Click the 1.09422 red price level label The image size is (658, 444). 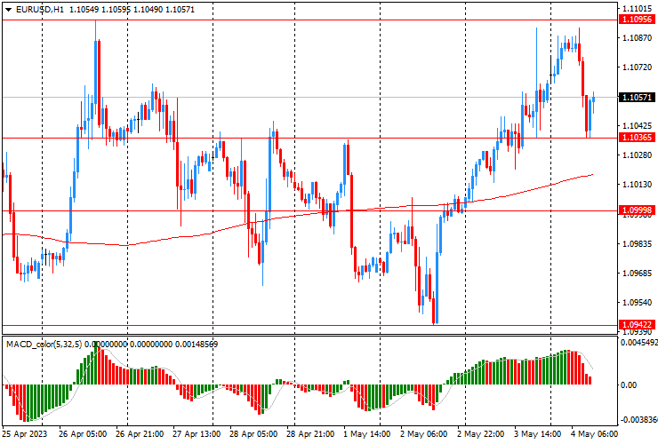tap(637, 324)
